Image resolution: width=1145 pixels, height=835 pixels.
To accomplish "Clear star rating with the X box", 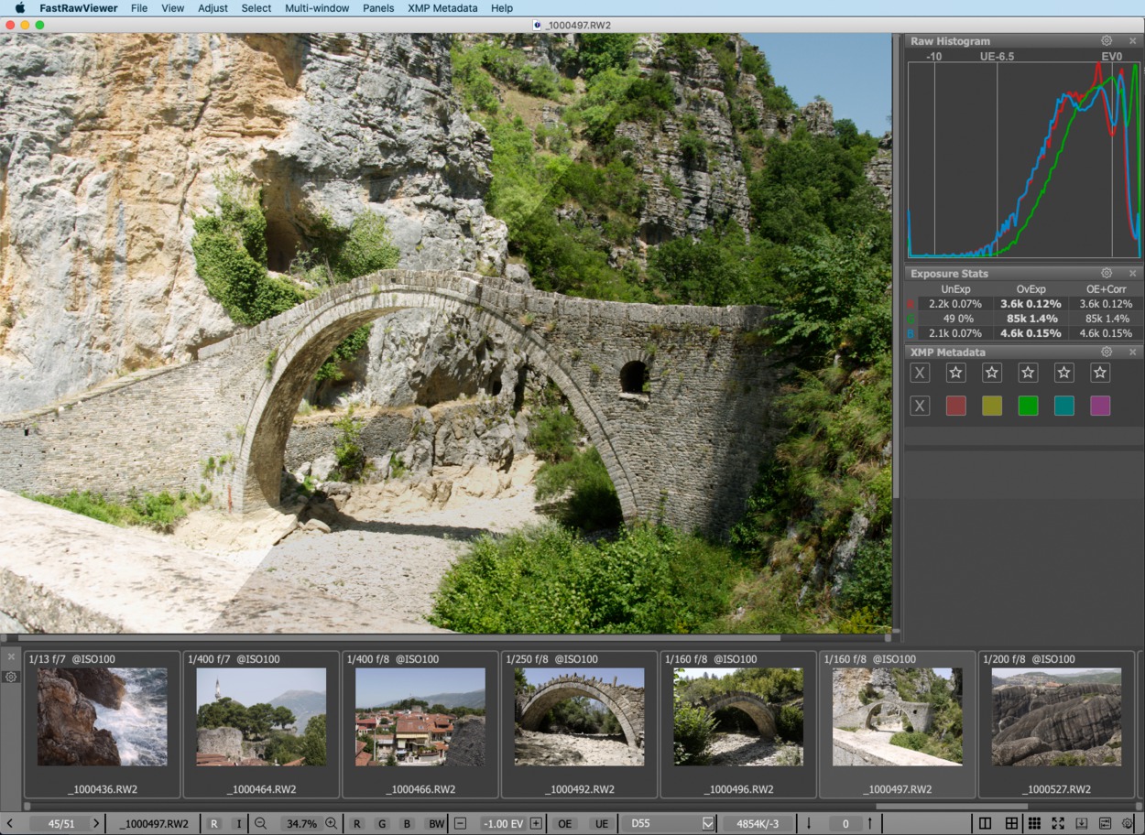I will [920, 373].
